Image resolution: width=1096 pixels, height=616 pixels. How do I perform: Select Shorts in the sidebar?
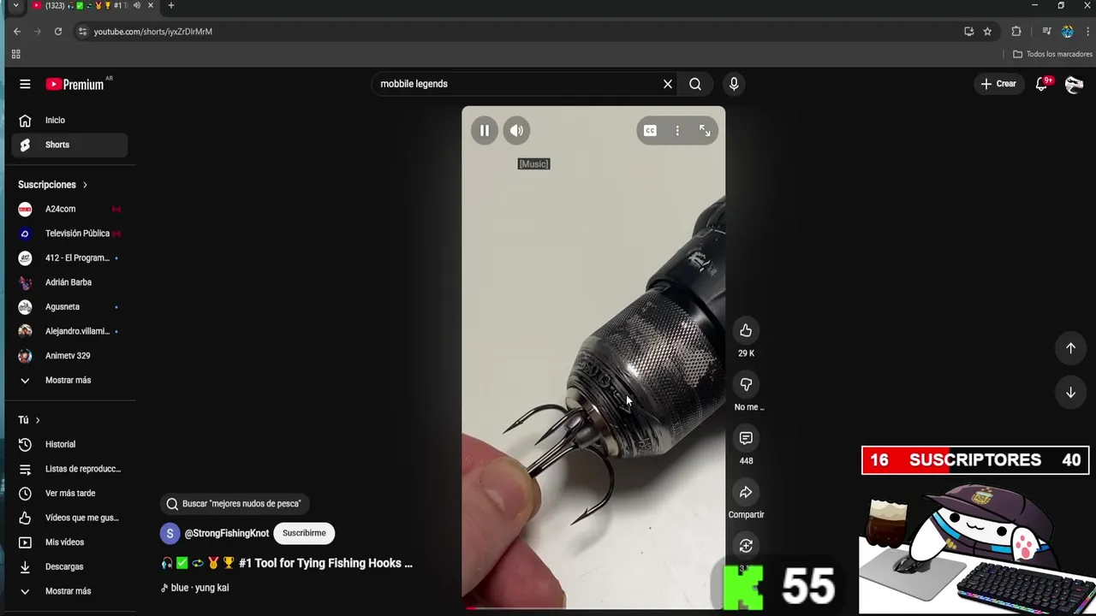pos(69,145)
